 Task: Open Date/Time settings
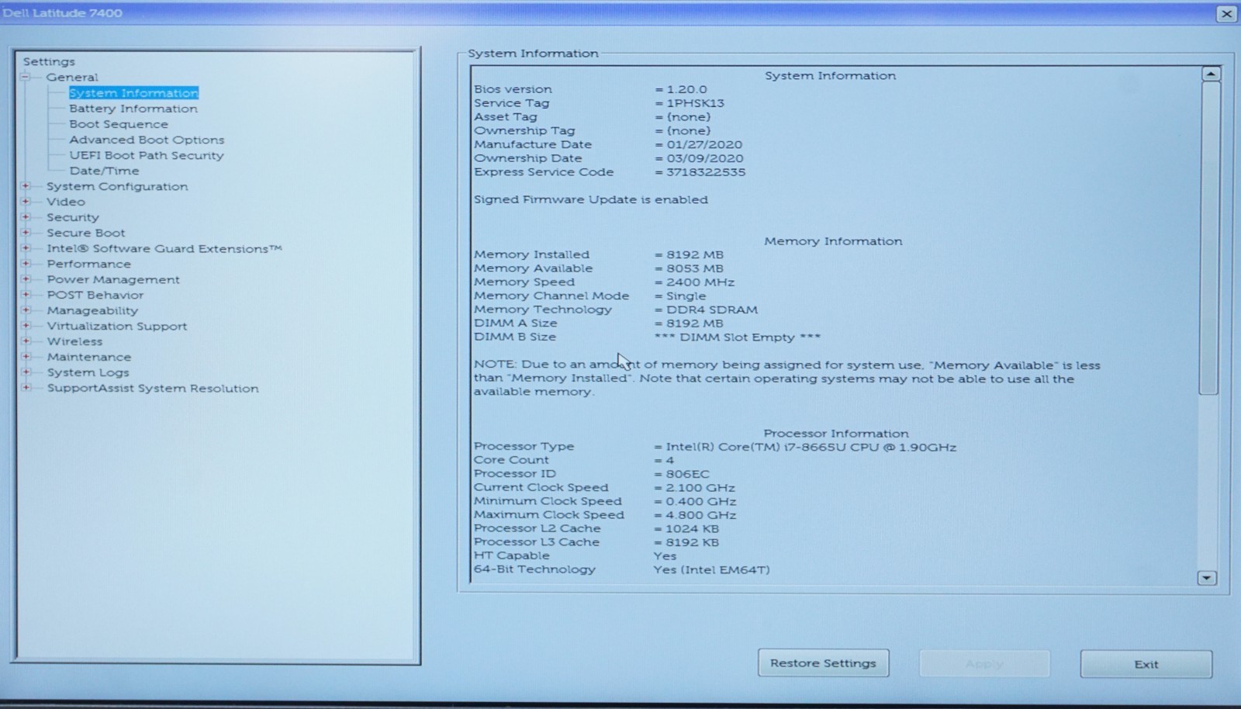pos(105,171)
